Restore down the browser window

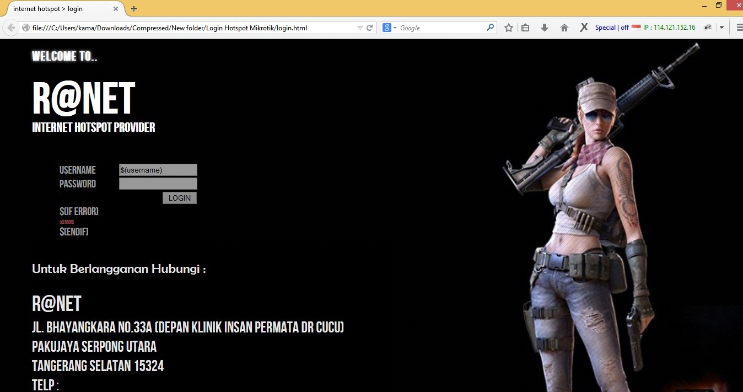point(719,6)
